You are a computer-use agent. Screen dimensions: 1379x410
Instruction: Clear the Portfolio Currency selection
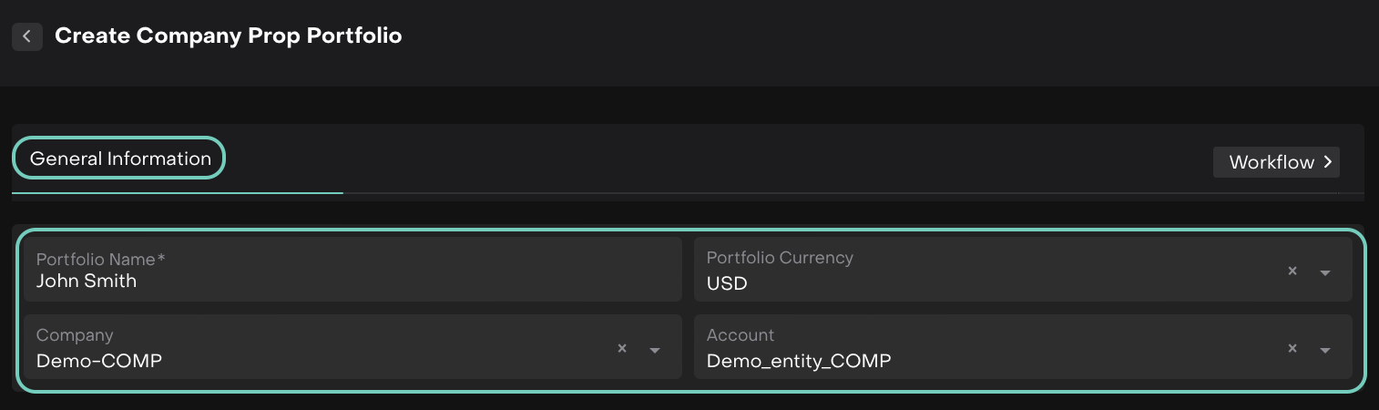pos(1292,271)
